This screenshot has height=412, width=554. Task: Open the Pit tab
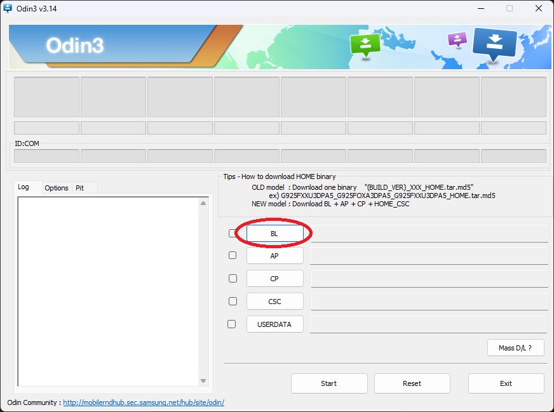[x=80, y=188]
